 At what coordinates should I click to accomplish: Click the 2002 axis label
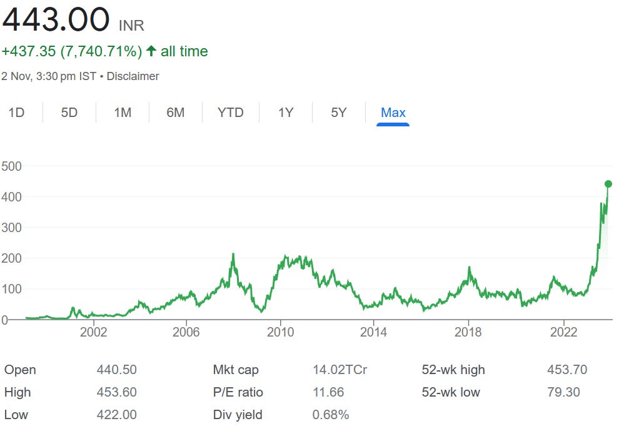coord(94,332)
